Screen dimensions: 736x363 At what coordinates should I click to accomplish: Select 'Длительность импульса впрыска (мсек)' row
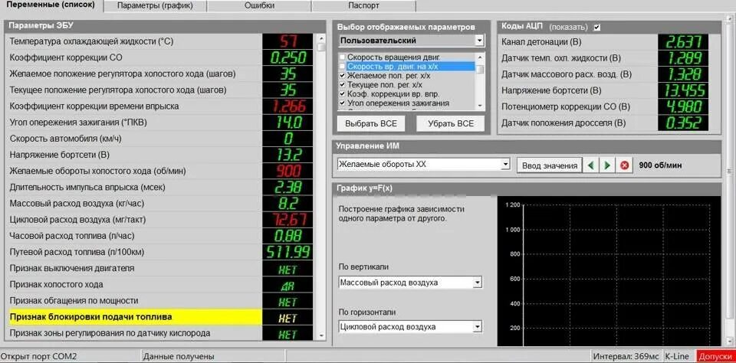(x=159, y=187)
